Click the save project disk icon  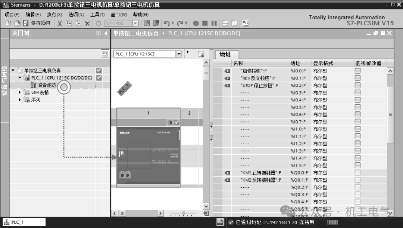(25, 23)
